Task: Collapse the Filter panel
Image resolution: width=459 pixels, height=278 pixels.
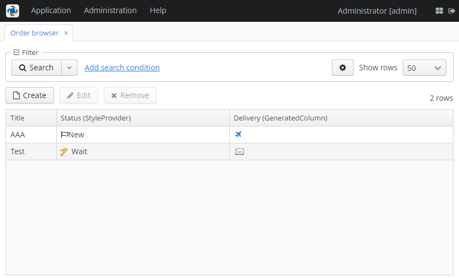Action: [x=16, y=52]
